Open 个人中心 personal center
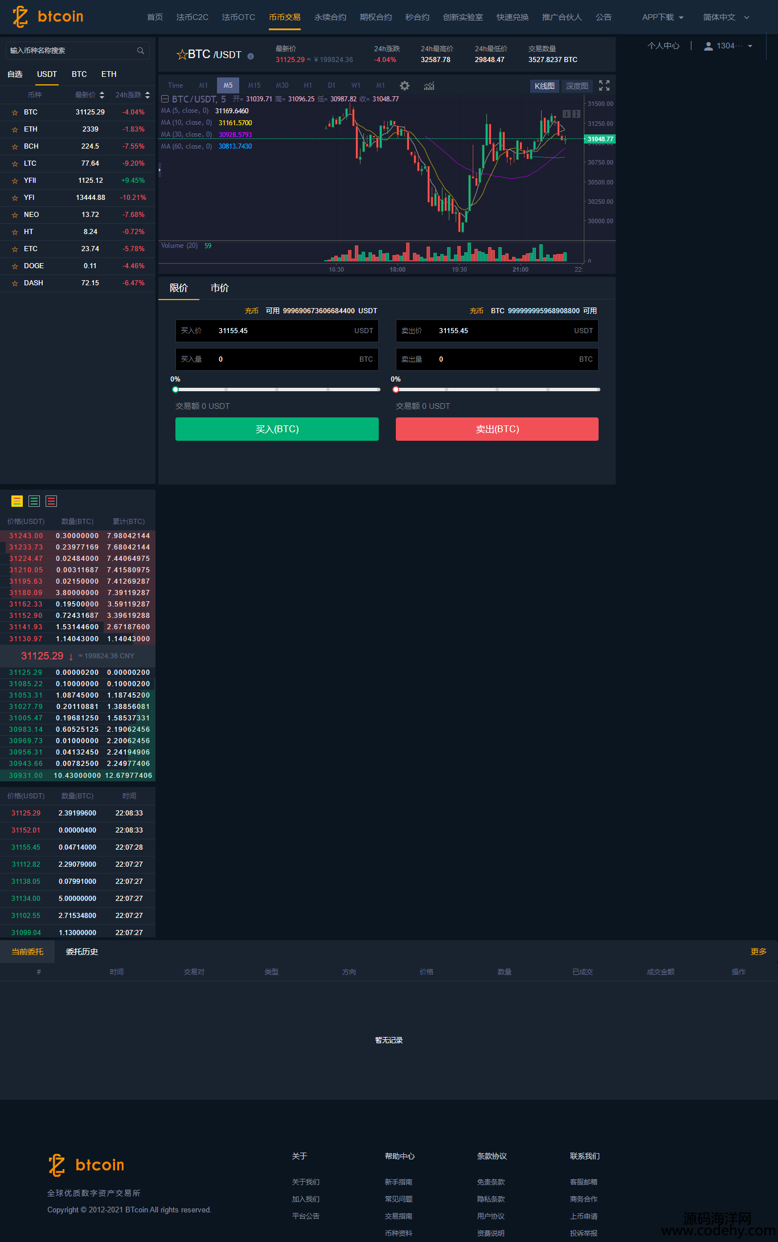Viewport: 778px width, 1242px height. point(664,46)
